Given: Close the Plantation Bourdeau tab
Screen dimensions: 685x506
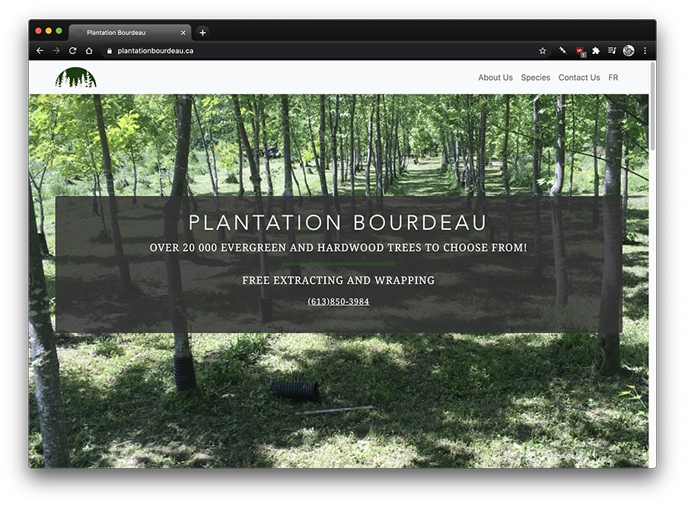Looking at the screenshot, I should pos(183,33).
